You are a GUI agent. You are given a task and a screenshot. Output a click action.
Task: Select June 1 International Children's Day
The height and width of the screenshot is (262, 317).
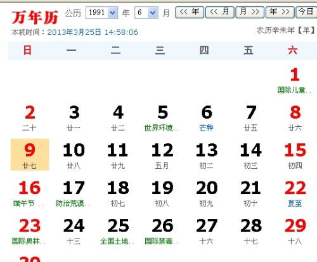[295, 81]
